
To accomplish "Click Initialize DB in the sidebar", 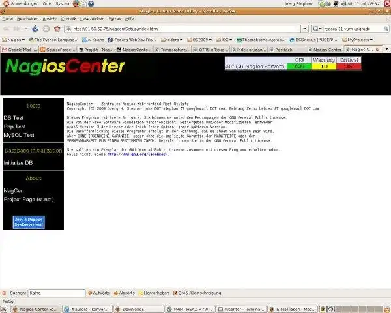I will 18,163.
